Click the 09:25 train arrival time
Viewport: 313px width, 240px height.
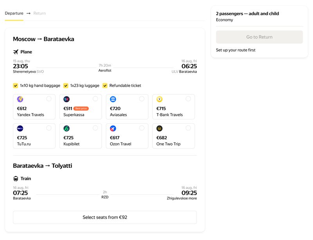click(x=189, y=193)
